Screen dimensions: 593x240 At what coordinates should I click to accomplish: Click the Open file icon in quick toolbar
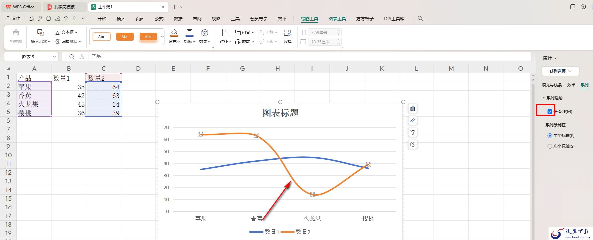pos(40,19)
